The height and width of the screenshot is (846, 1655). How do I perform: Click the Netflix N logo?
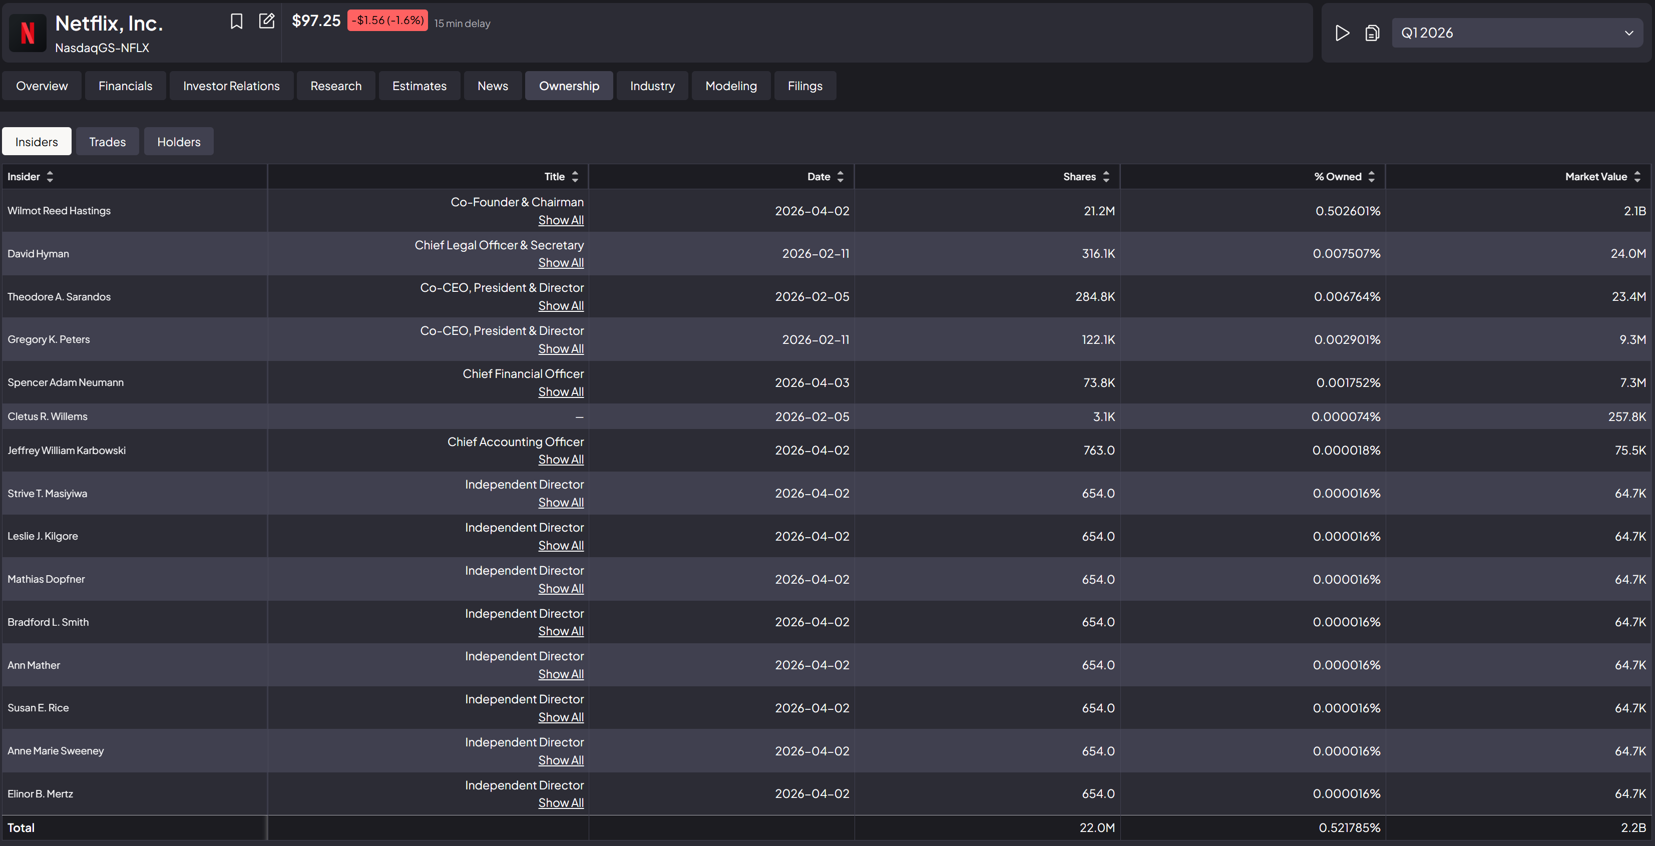coord(28,33)
